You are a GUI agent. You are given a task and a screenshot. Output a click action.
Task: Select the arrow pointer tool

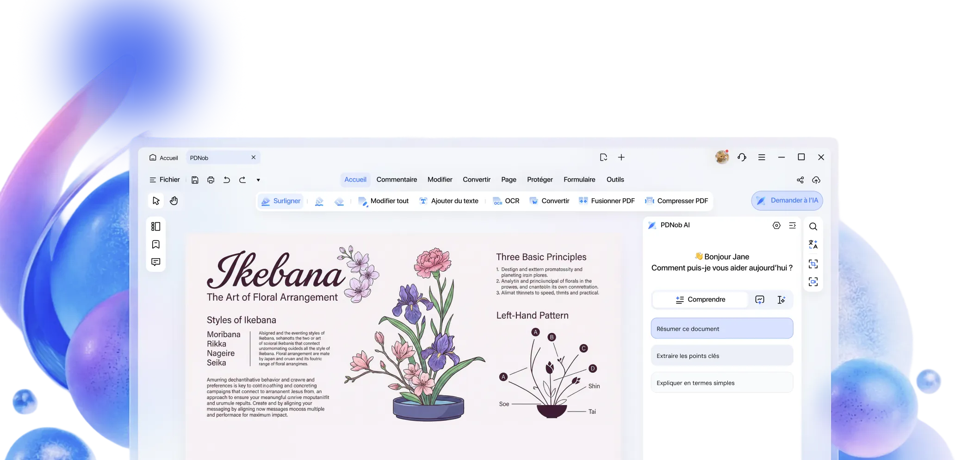(156, 201)
